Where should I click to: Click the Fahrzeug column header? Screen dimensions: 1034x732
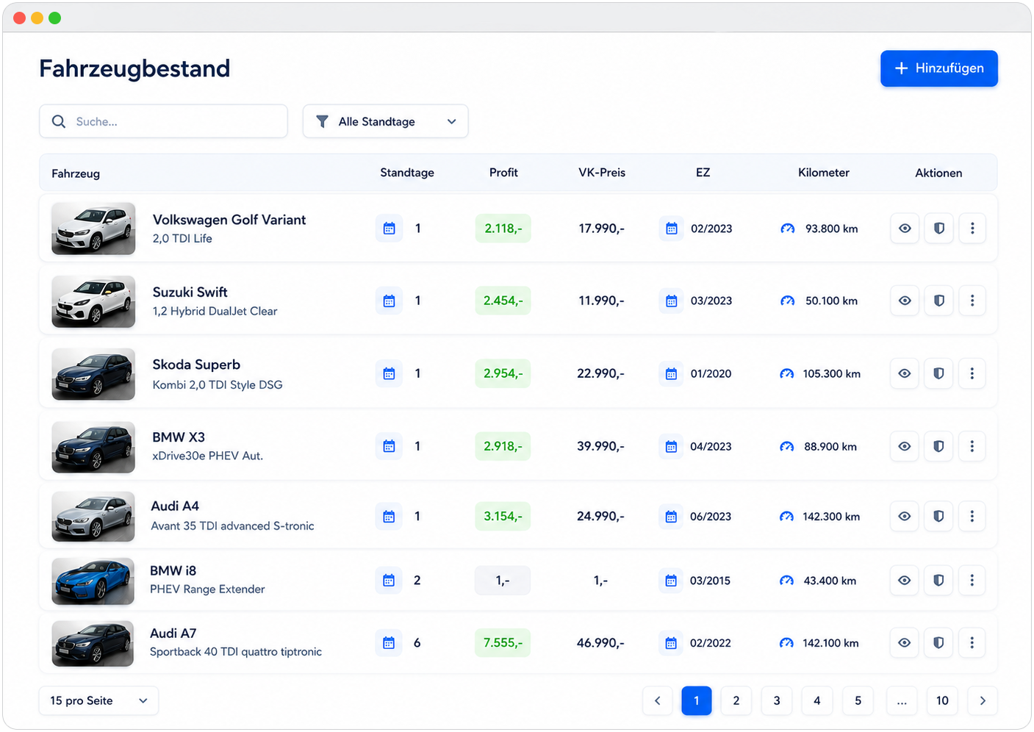76,173
